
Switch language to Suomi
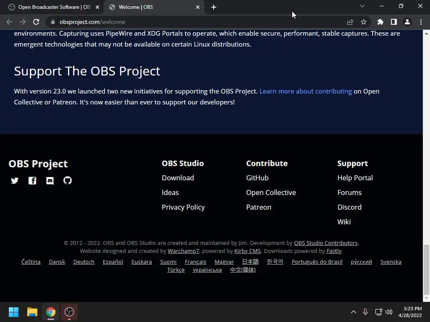(x=168, y=262)
